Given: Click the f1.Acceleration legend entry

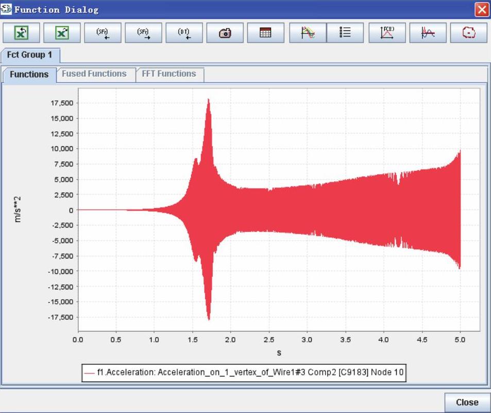Looking at the screenshot, I should [x=250, y=373].
